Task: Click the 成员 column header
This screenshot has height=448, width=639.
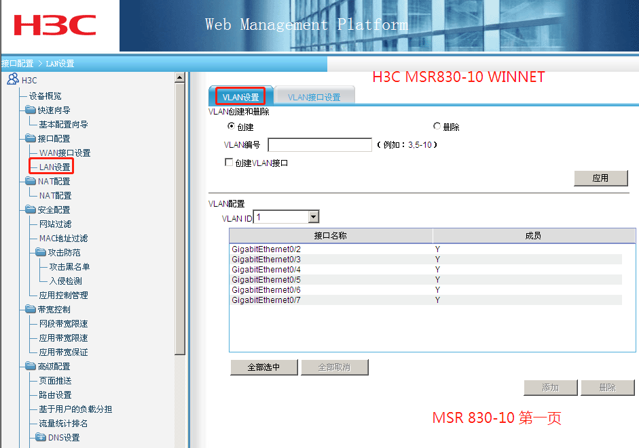Action: click(534, 236)
